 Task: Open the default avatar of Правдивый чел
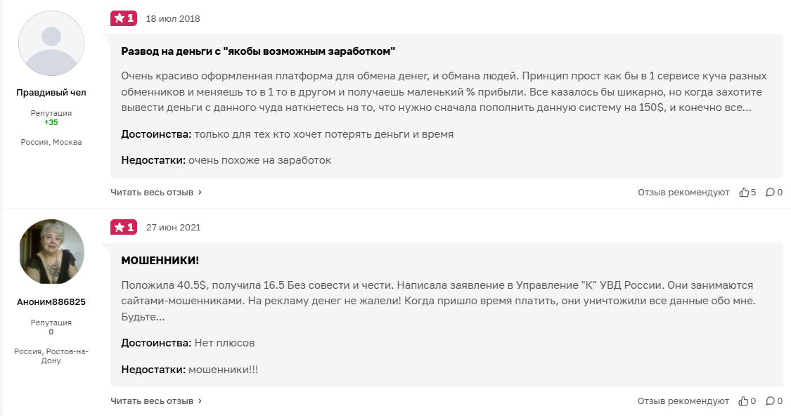click(51, 44)
